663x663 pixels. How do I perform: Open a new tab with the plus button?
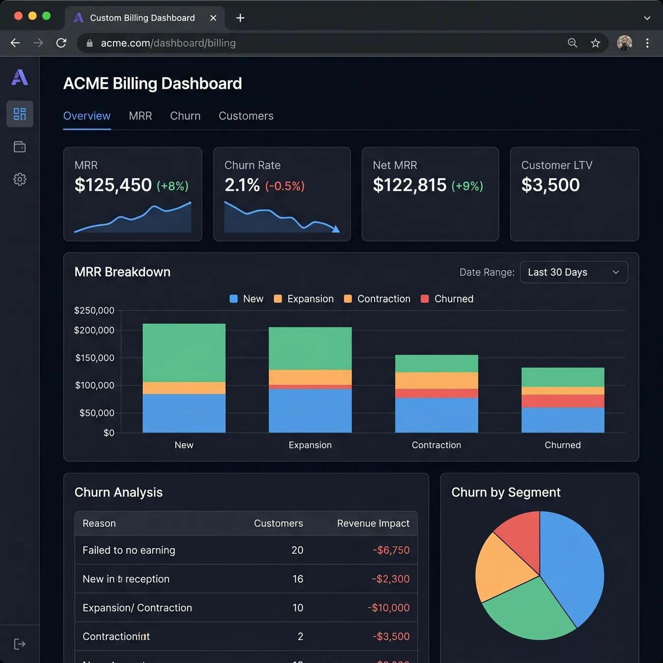240,18
